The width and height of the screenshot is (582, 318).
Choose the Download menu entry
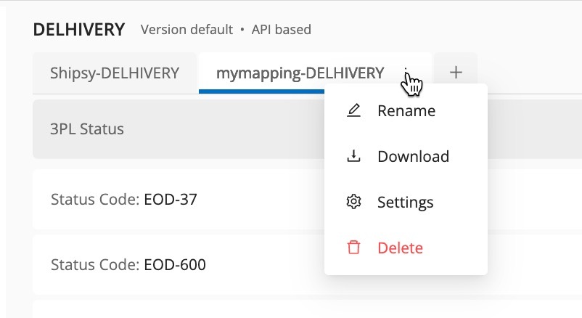pyautogui.click(x=413, y=157)
